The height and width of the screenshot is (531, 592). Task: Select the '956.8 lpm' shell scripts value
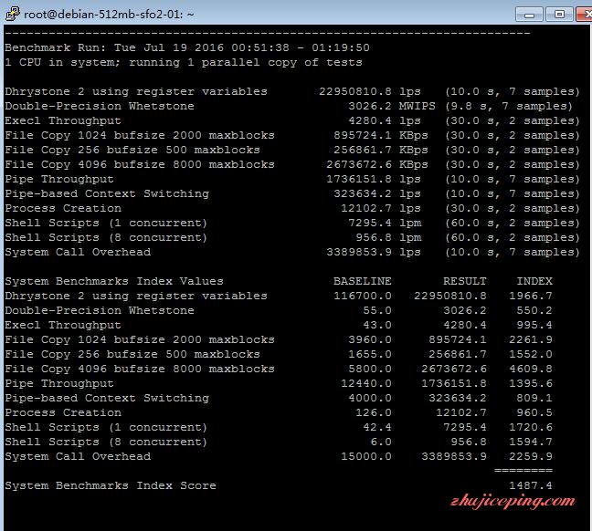[x=388, y=237]
